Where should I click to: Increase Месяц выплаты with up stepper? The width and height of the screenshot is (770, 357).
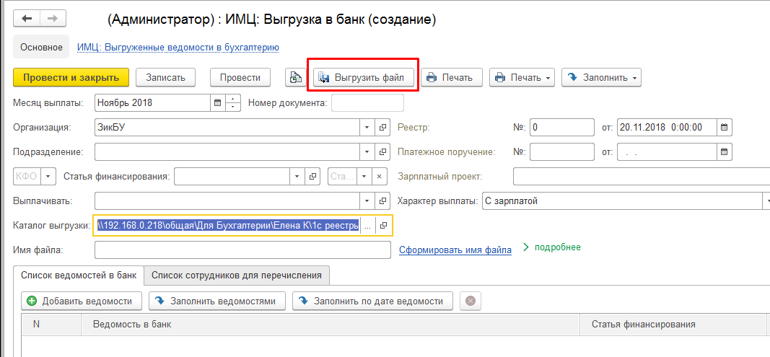(233, 99)
